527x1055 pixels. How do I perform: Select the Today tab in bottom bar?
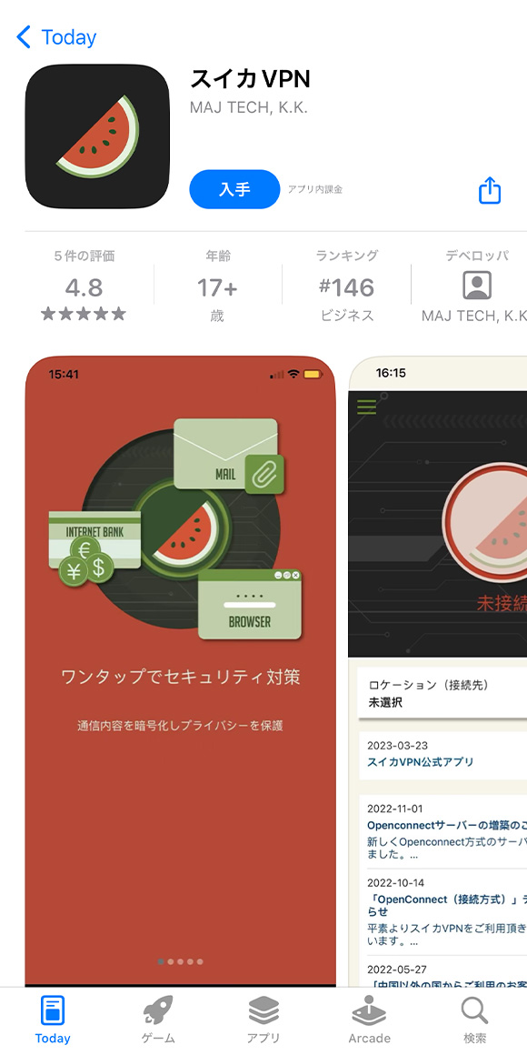[x=53, y=1019]
